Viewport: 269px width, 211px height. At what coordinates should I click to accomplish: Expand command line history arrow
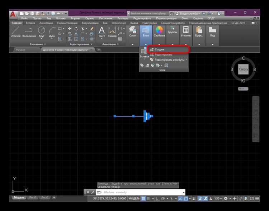pos(183,192)
